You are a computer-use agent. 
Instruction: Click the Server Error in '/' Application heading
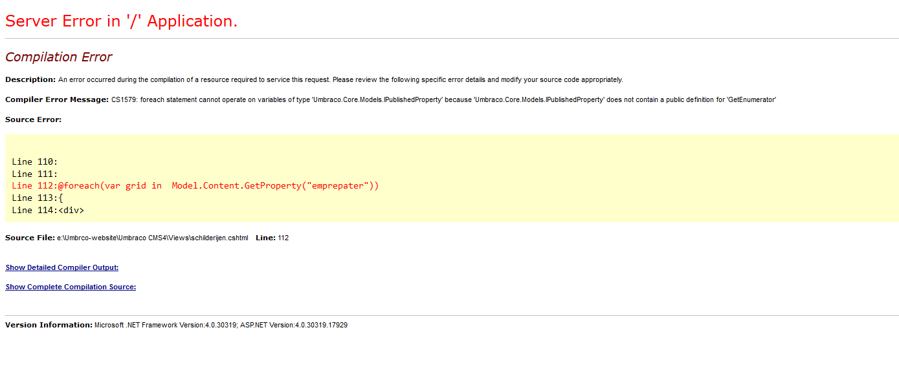pos(122,21)
